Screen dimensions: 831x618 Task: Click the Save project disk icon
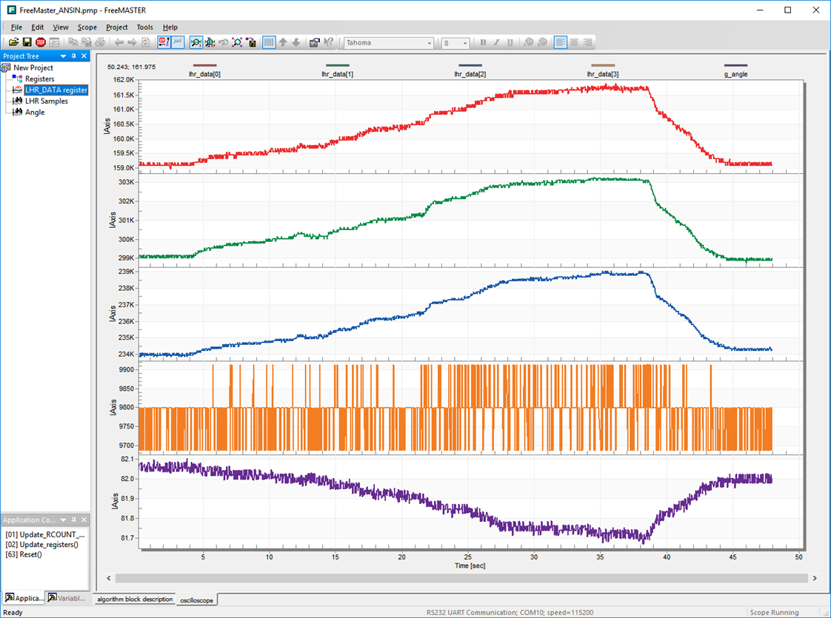coord(27,42)
